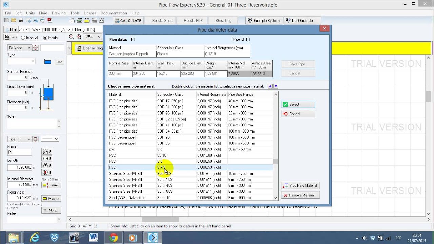Click the blue tank color swatch

click(48, 62)
